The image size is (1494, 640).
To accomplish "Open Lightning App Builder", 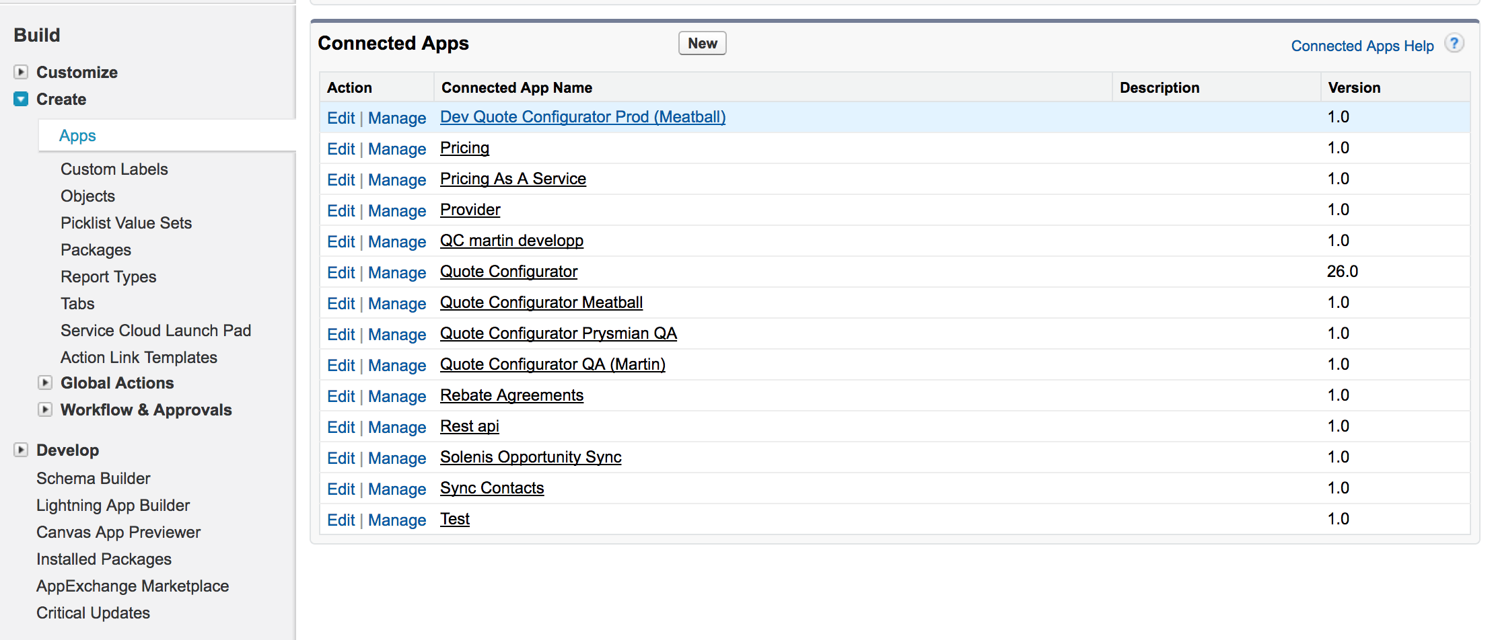I will click(x=113, y=506).
